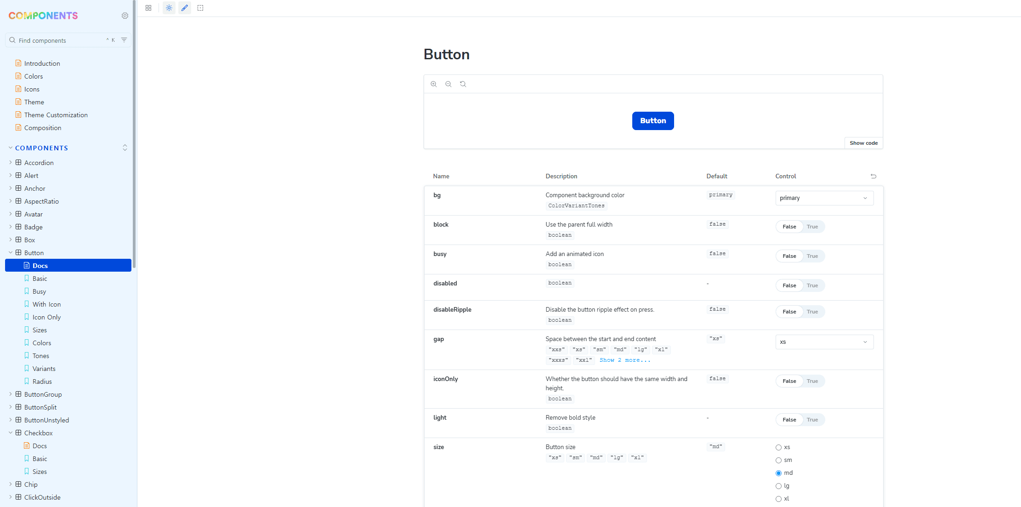Click the pencil edit toolbar icon
The height and width of the screenshot is (507, 1021).
click(185, 8)
